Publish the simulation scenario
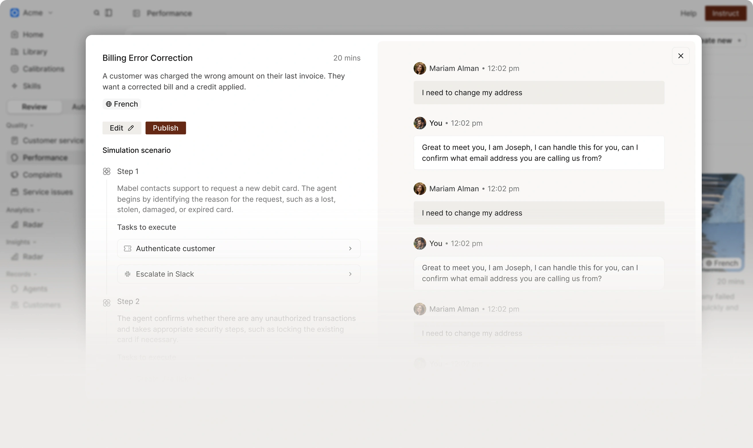753x448 pixels. tap(165, 128)
